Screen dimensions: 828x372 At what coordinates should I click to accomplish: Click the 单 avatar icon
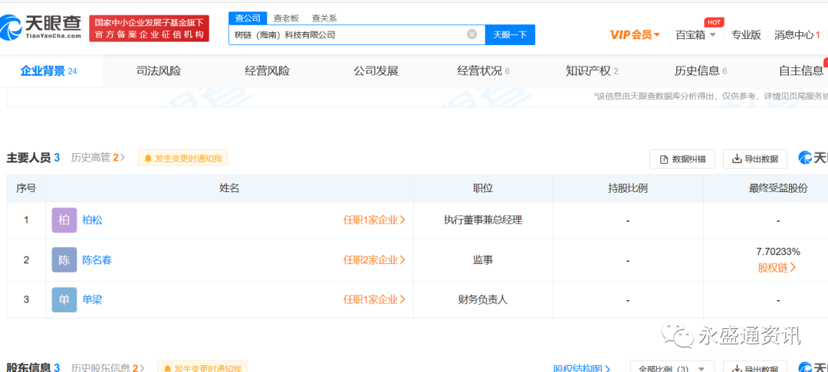click(x=64, y=300)
